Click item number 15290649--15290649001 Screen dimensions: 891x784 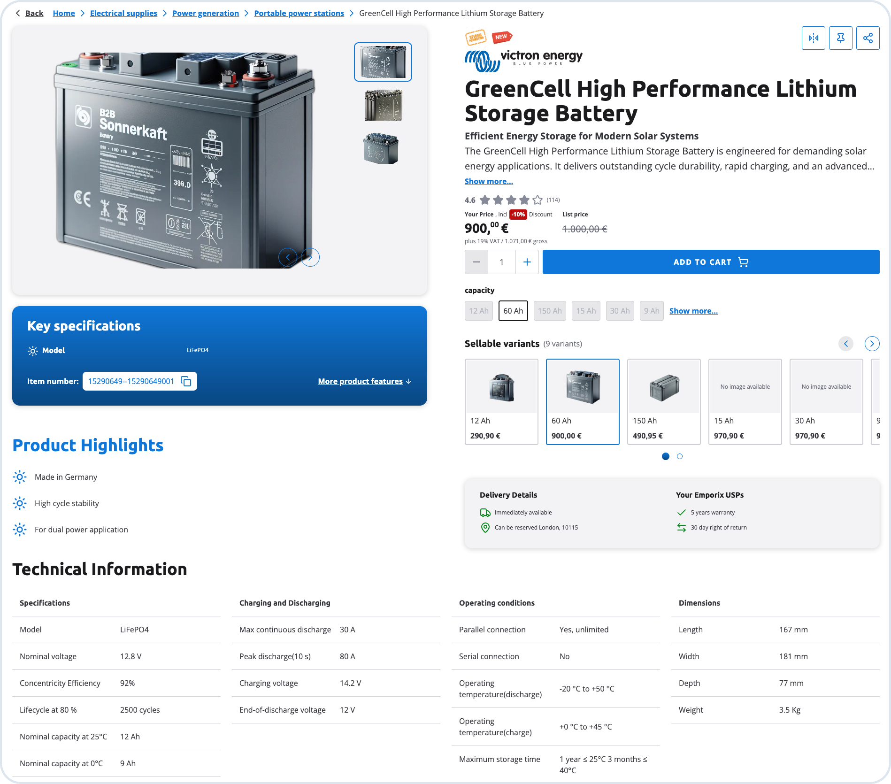tap(131, 381)
